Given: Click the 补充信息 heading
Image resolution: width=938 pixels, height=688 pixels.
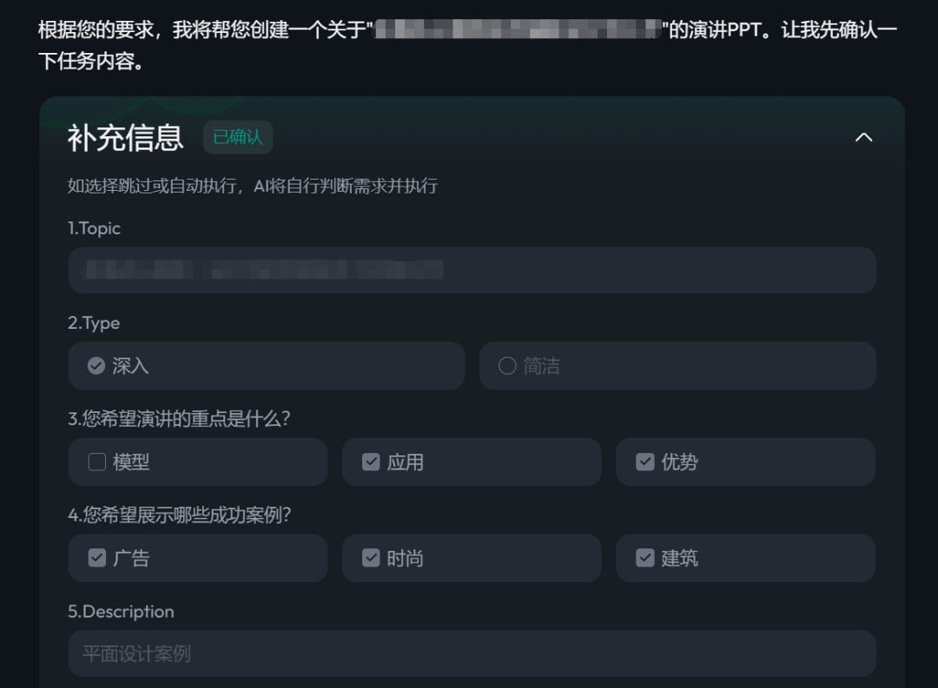Looking at the screenshot, I should (x=126, y=137).
